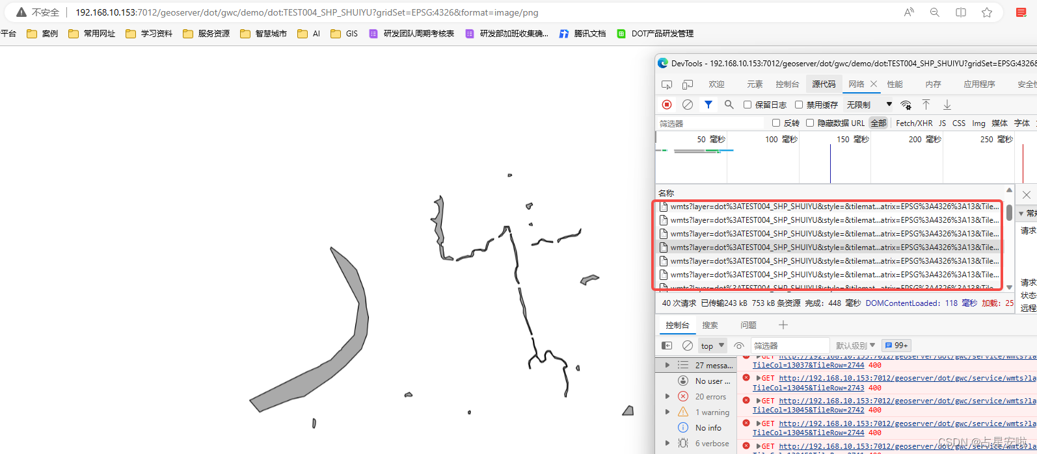Image resolution: width=1037 pixels, height=454 pixels.
Task: Open the 无限制 throttling dropdown
Action: 869,105
